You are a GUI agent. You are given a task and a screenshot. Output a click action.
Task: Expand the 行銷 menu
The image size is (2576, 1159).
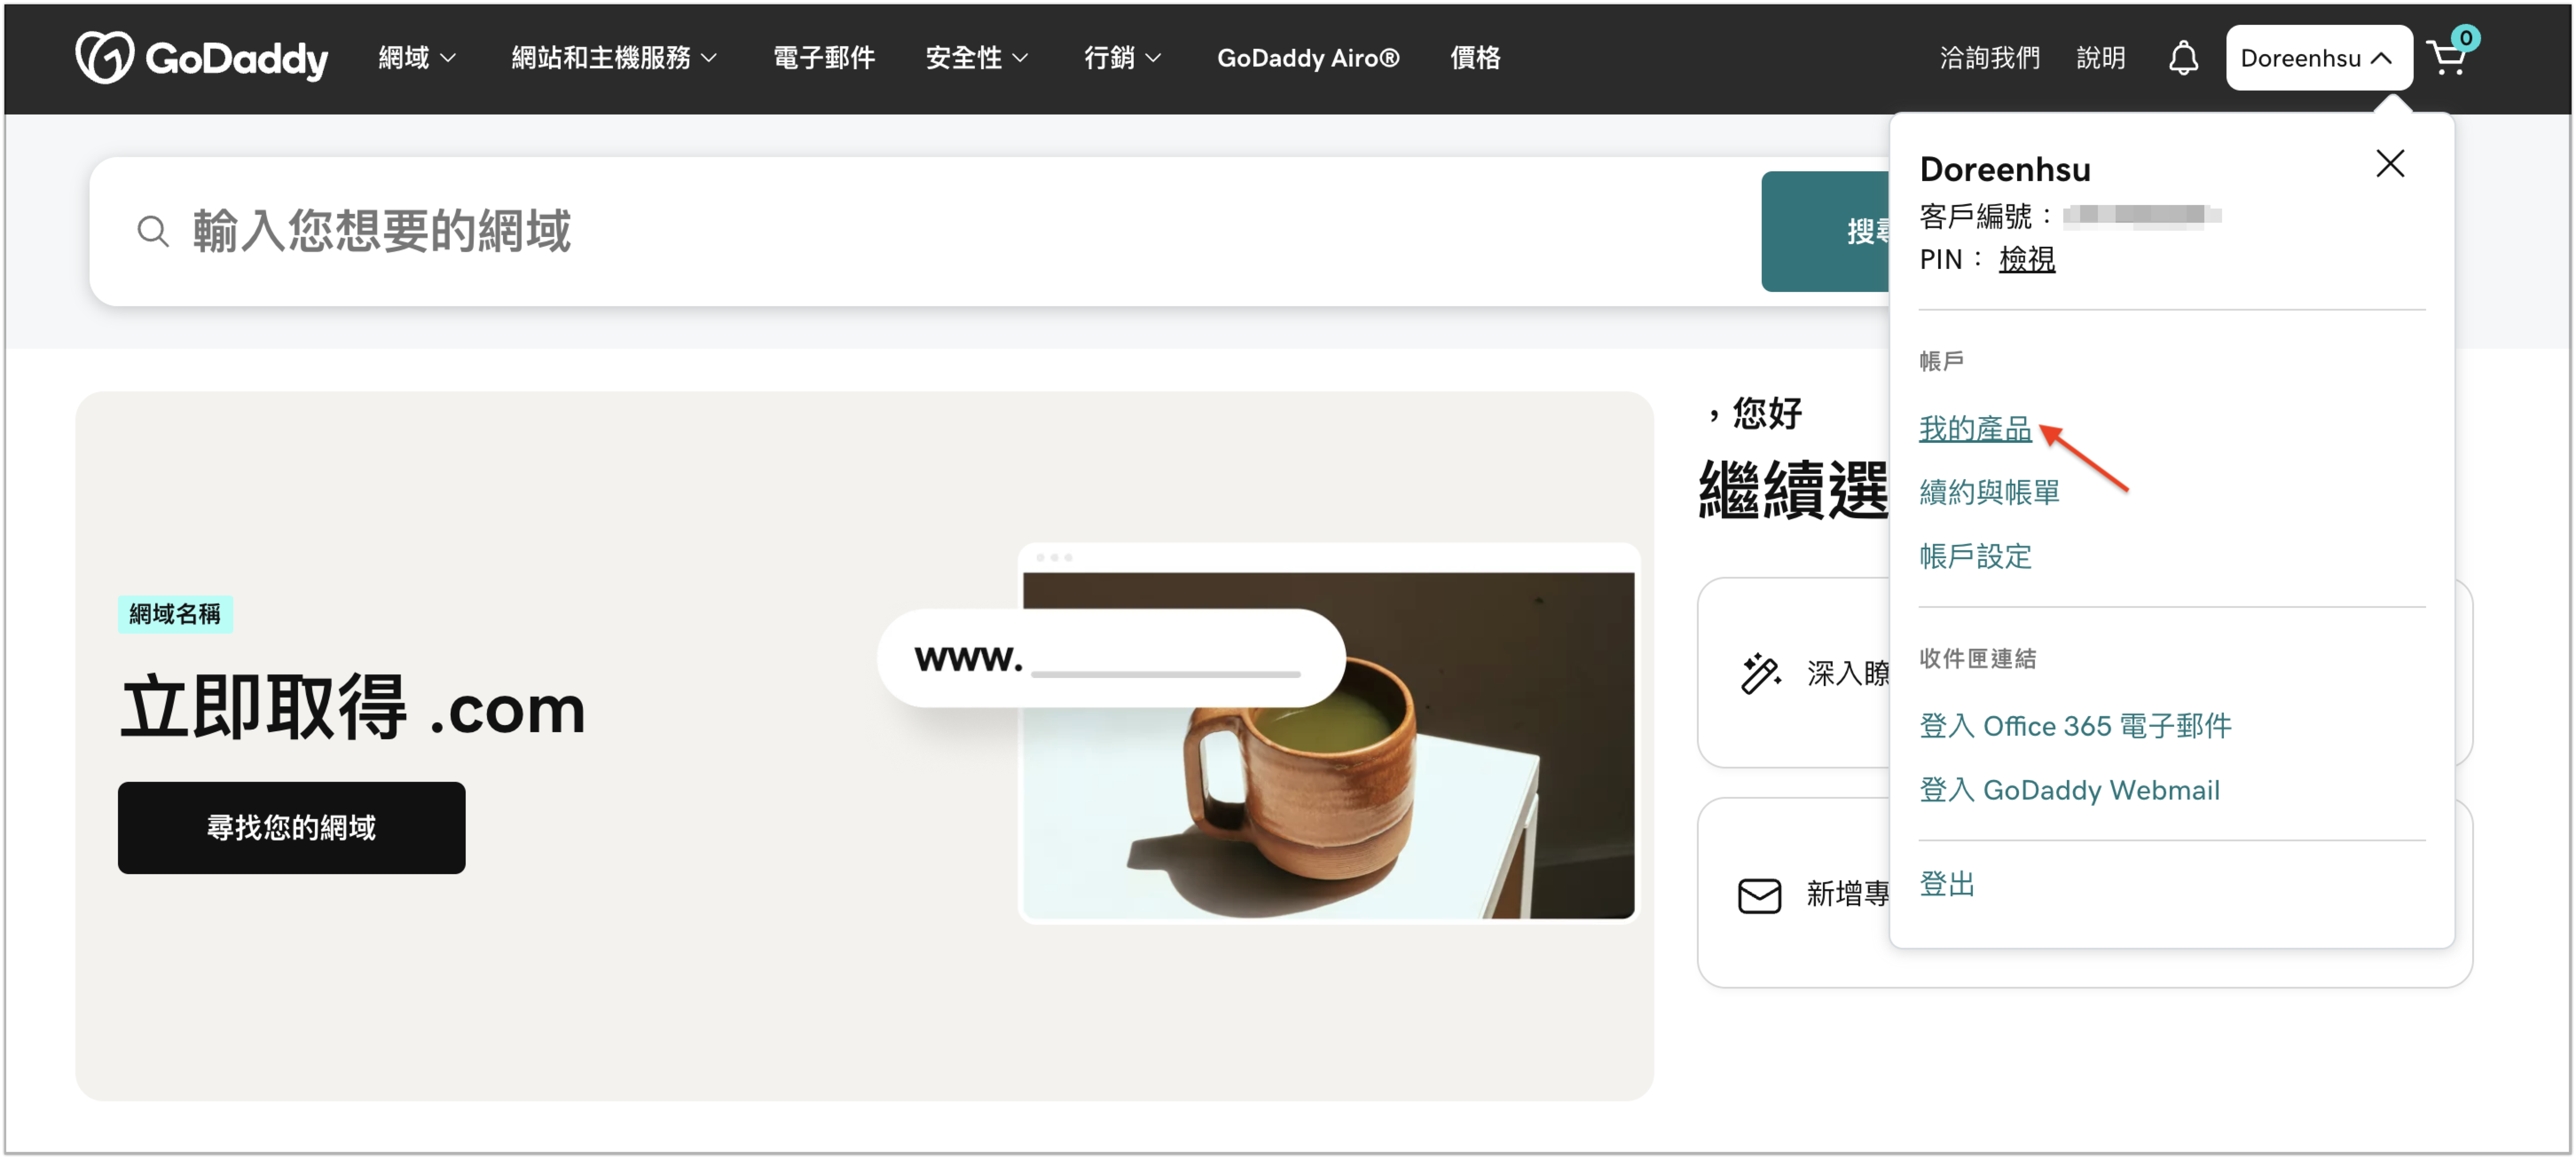click(x=1123, y=58)
